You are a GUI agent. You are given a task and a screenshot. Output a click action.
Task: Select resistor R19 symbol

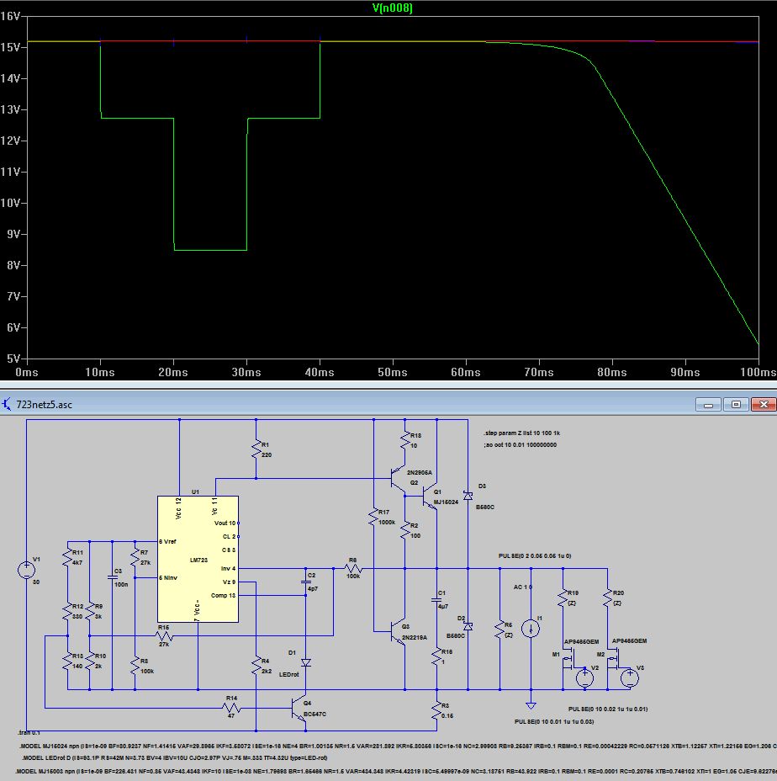(563, 598)
